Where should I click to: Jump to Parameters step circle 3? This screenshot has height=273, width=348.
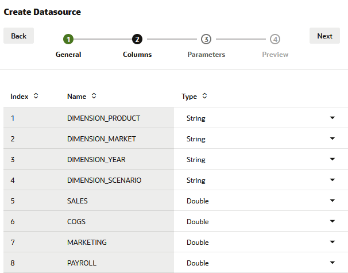206,39
